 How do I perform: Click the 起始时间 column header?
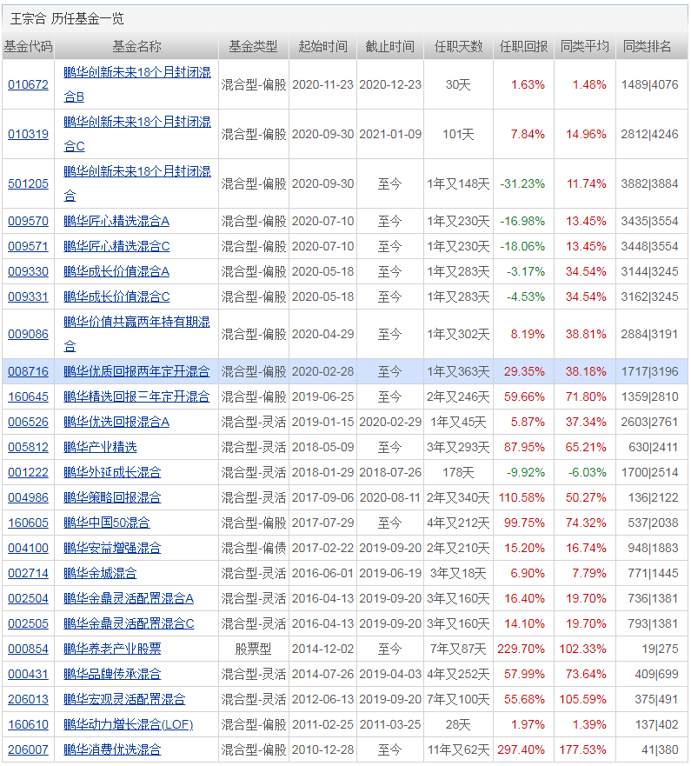(322, 47)
